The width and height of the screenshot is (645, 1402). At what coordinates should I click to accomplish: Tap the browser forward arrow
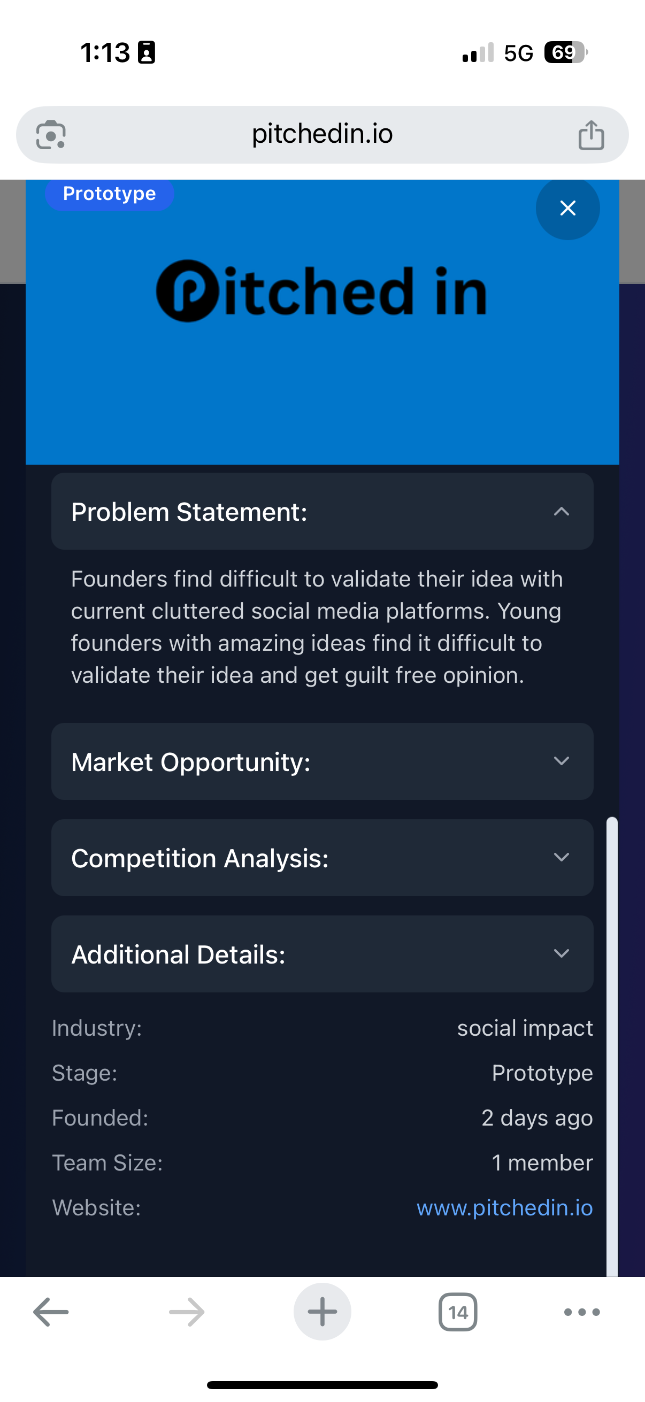(x=187, y=1312)
